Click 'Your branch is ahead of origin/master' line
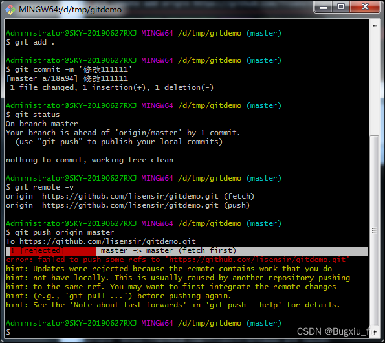 [123, 133]
